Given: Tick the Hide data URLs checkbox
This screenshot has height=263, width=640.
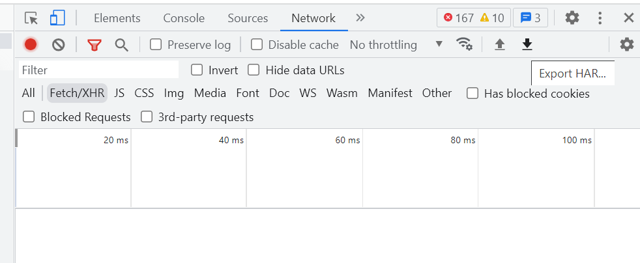Looking at the screenshot, I should point(254,70).
